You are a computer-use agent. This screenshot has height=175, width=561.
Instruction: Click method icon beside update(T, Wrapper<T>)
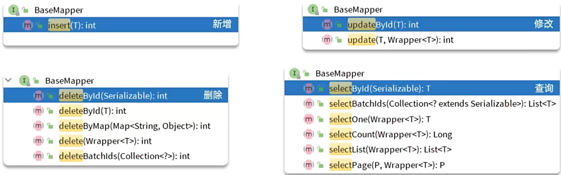pos(327,40)
